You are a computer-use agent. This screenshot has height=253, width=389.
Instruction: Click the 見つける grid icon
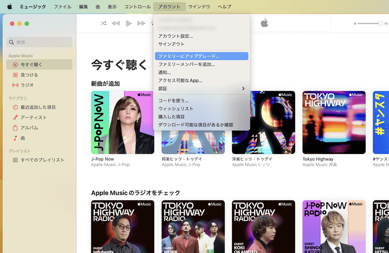click(16, 75)
